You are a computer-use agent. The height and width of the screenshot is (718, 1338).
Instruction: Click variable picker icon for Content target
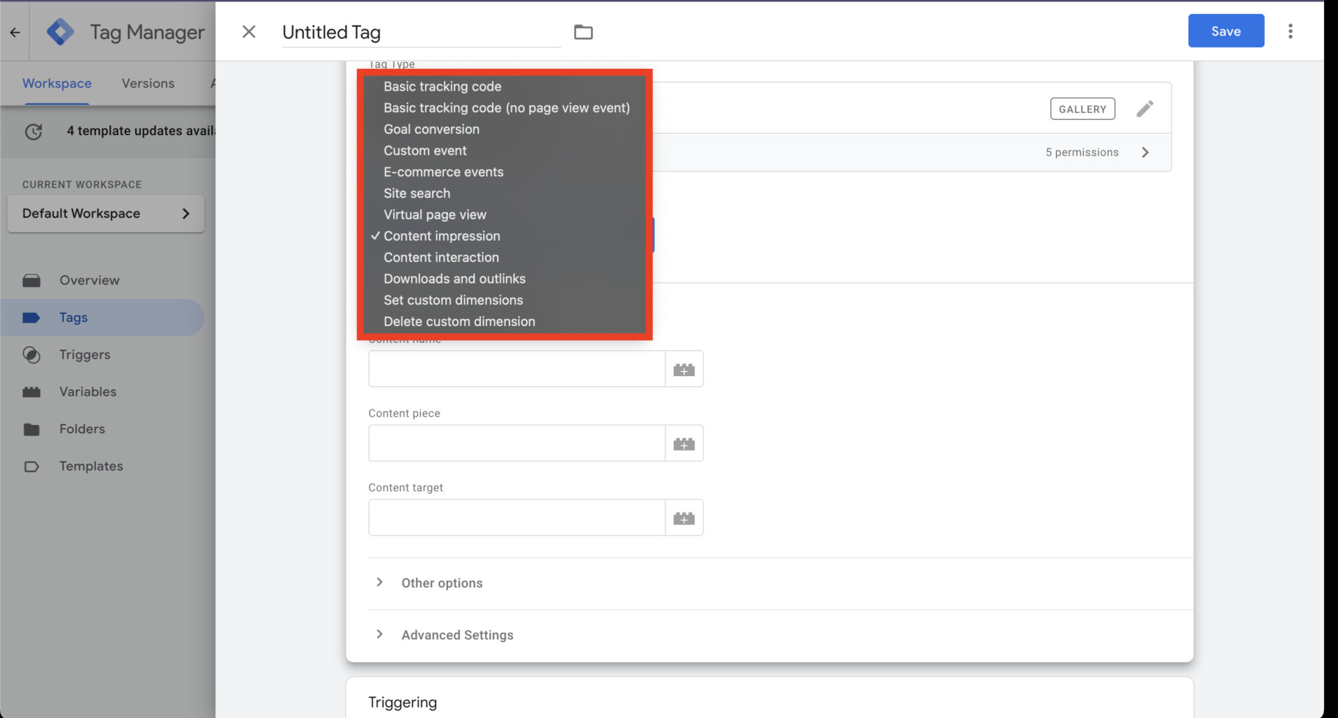(684, 518)
